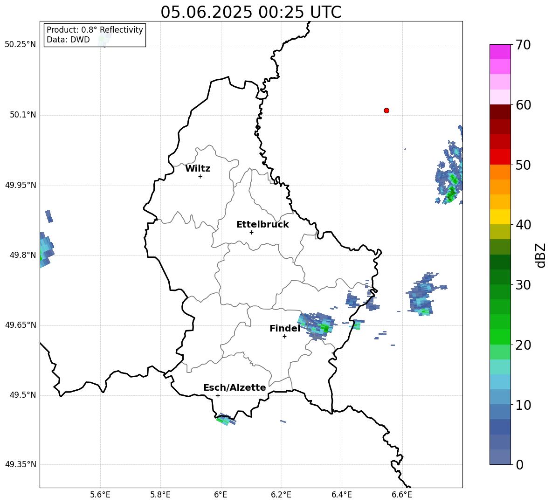
Task: Click the 0 dBZ colorbar tick label
Action: pos(519,465)
